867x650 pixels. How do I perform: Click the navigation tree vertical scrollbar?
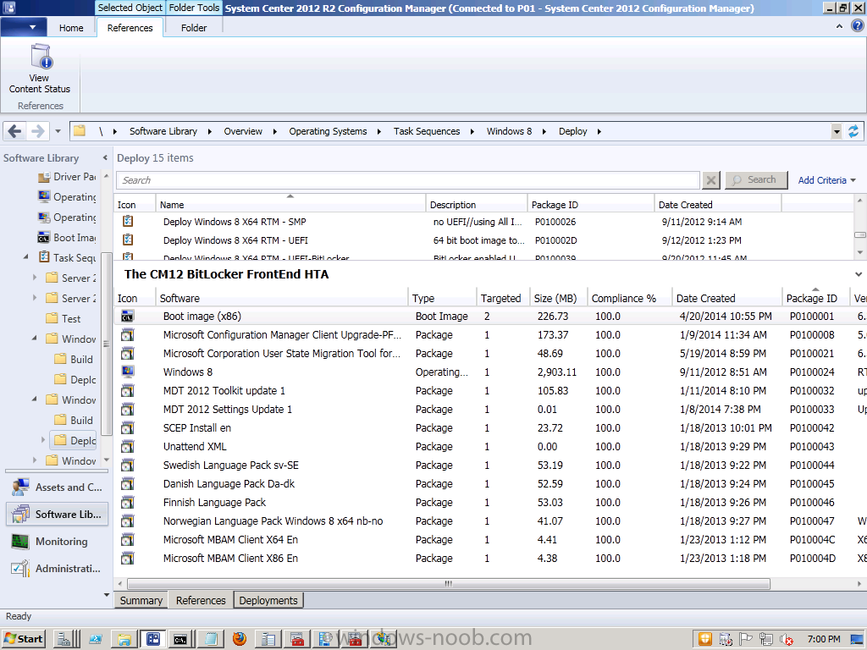pyautogui.click(x=106, y=343)
